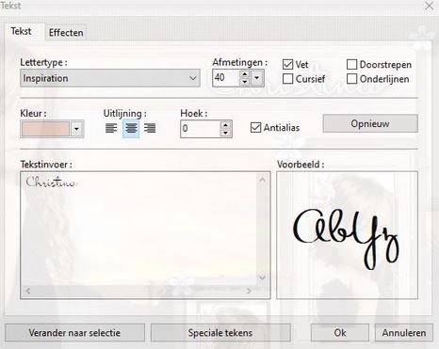This screenshot has width=439, height=349.
Task: Switch to the Effecten tab
Action: pyautogui.click(x=66, y=33)
